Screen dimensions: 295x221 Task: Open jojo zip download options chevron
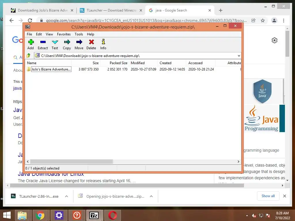pyautogui.click(x=151, y=196)
